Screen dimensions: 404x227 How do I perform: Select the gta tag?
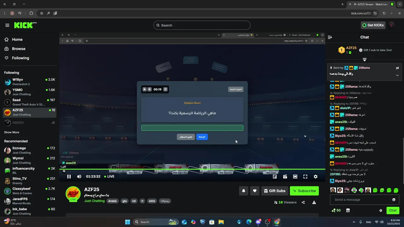click(x=125, y=201)
